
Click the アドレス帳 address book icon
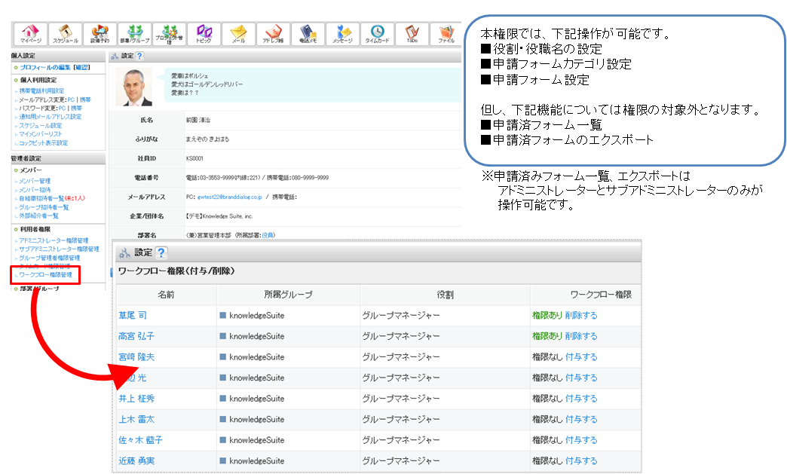coord(274,34)
